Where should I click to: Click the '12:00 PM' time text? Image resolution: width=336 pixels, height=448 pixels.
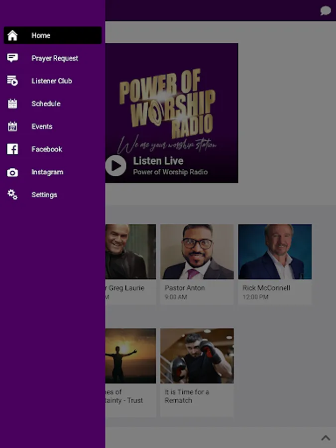[255, 297]
